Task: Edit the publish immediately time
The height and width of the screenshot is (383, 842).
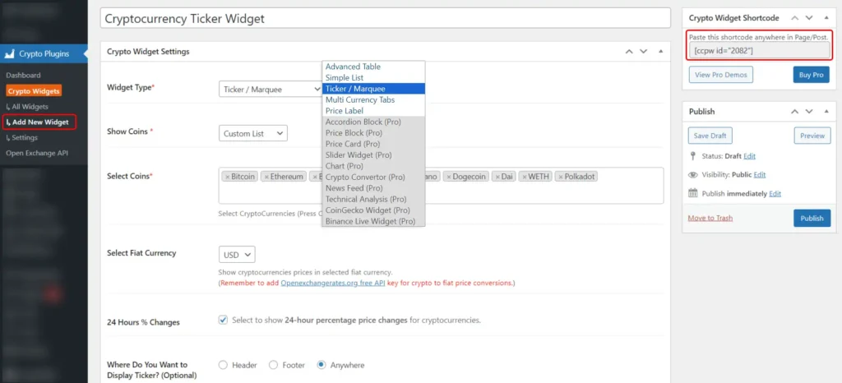Action: coord(775,194)
